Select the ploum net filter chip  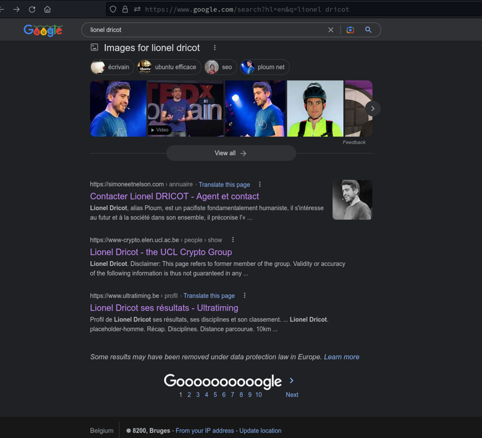pos(264,67)
